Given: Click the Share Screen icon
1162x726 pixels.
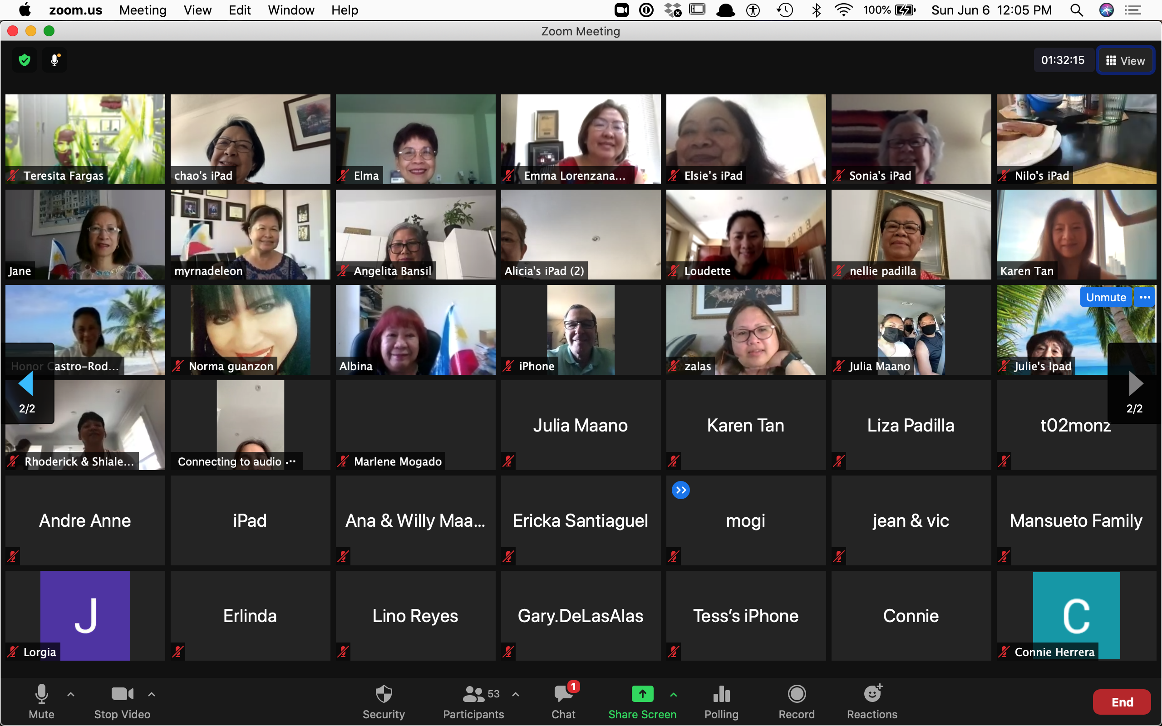Looking at the screenshot, I should click(642, 694).
